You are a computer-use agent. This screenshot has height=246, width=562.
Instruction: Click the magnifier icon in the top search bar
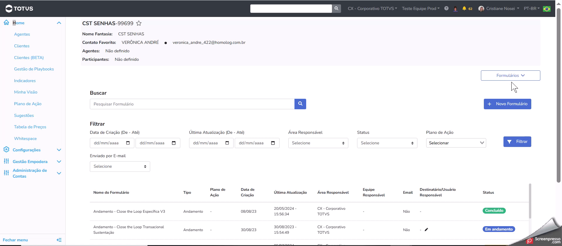(336, 8)
